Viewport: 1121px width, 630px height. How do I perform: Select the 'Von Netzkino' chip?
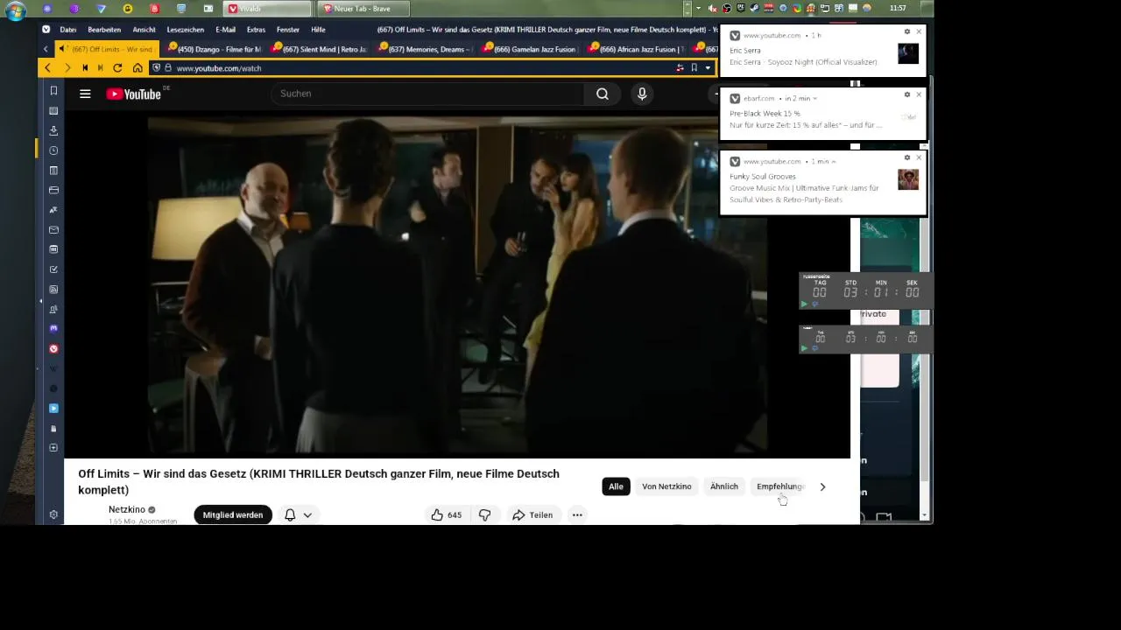pos(666,486)
